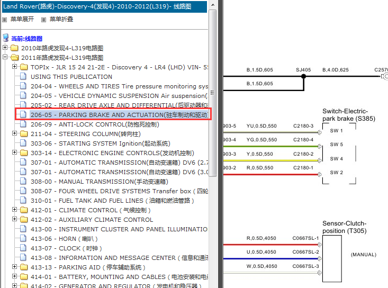The height and width of the screenshot is (288, 388).
Task: Click the SJ405 splice label in diagram
Action: (303, 70)
